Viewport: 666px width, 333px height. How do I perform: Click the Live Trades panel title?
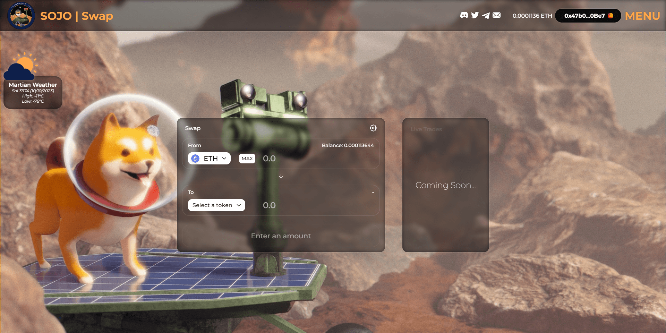click(426, 129)
